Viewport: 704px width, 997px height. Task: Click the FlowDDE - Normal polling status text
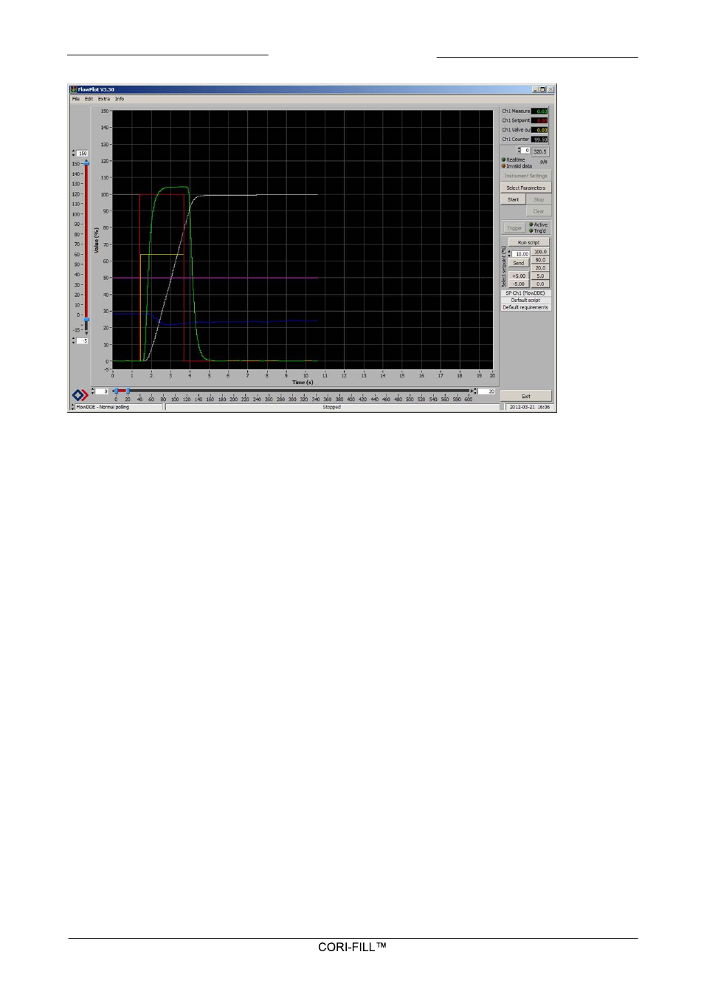pos(103,407)
